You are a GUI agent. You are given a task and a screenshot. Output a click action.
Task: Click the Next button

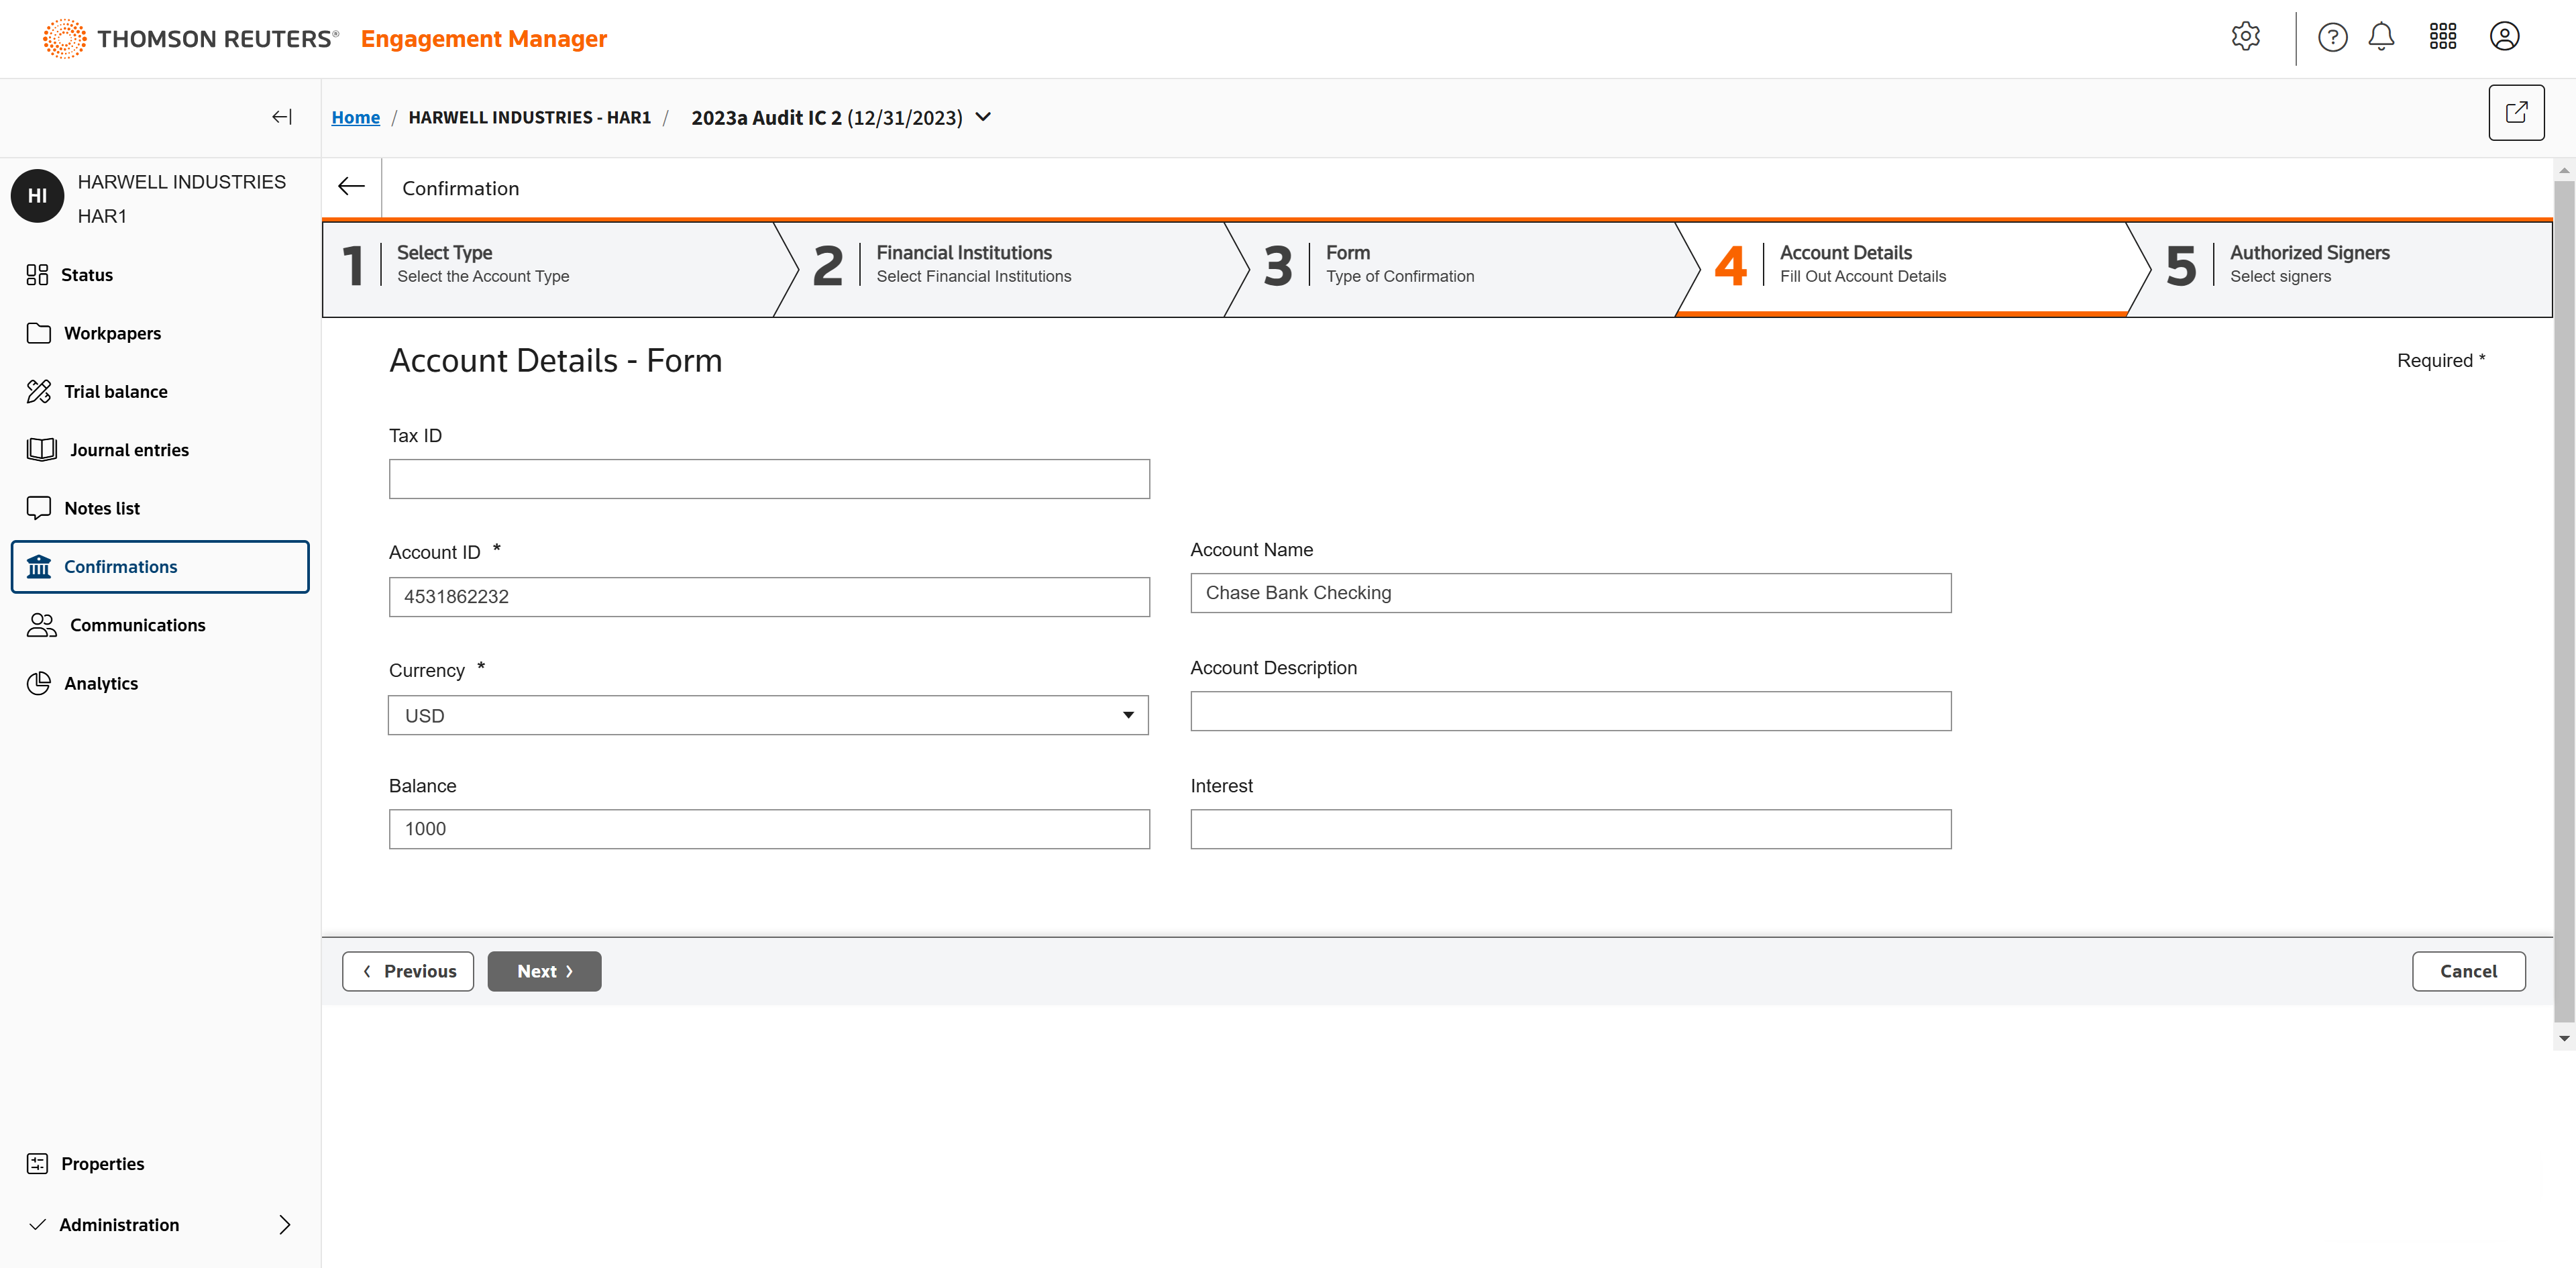click(x=544, y=970)
